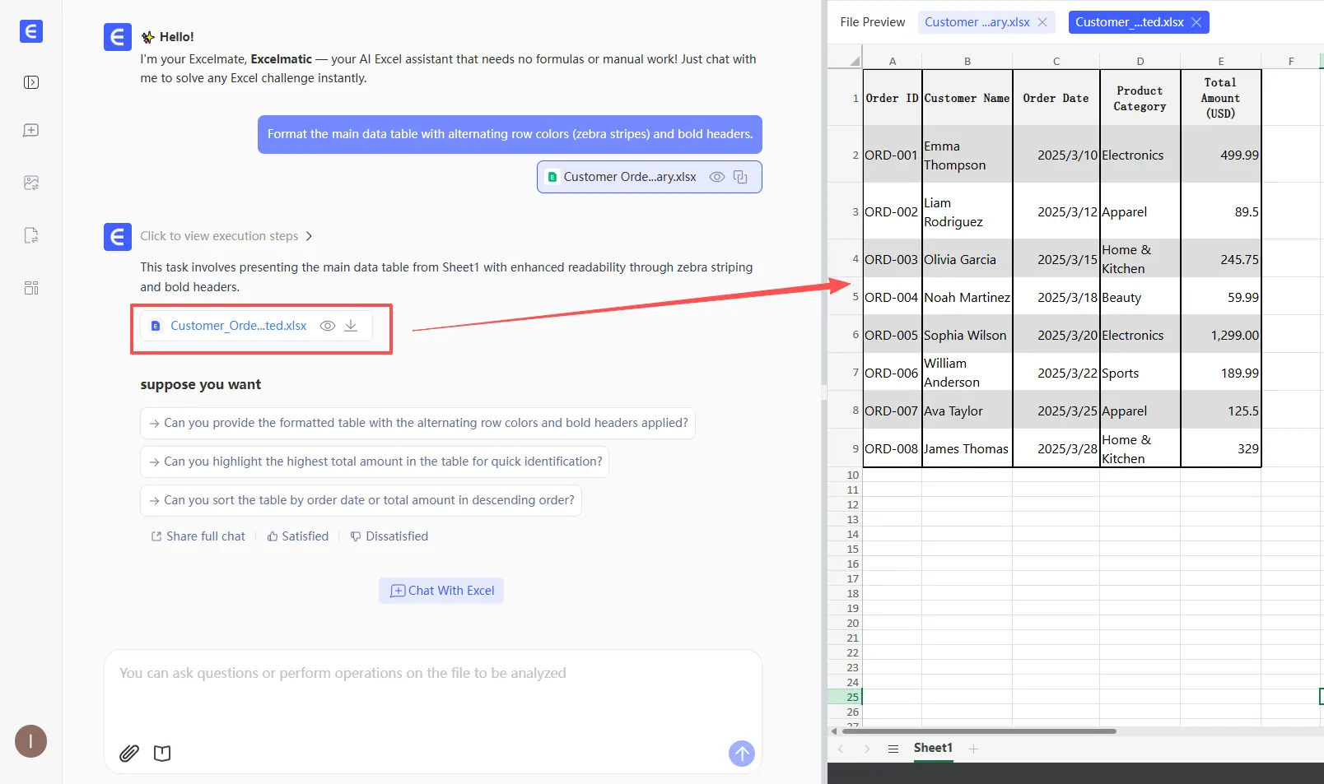Open the image tool in the sidebar

[x=31, y=183]
